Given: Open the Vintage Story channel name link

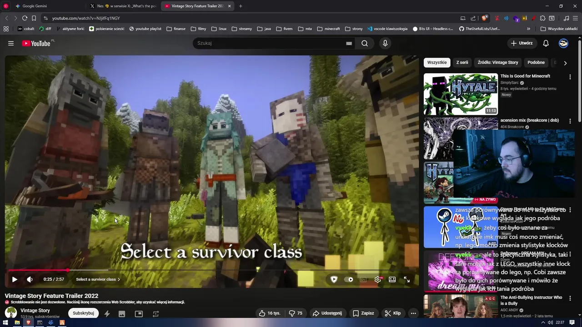Looking at the screenshot, I should click(35, 311).
